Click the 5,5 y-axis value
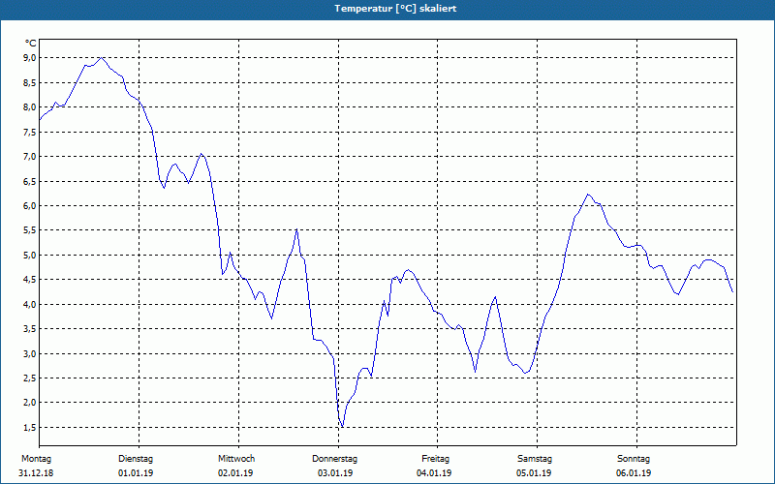775x484 pixels. pos(30,230)
